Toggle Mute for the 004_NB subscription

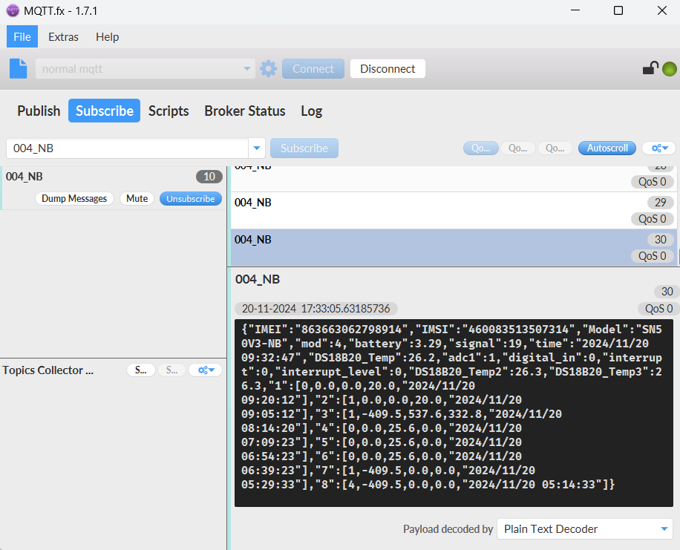[137, 199]
